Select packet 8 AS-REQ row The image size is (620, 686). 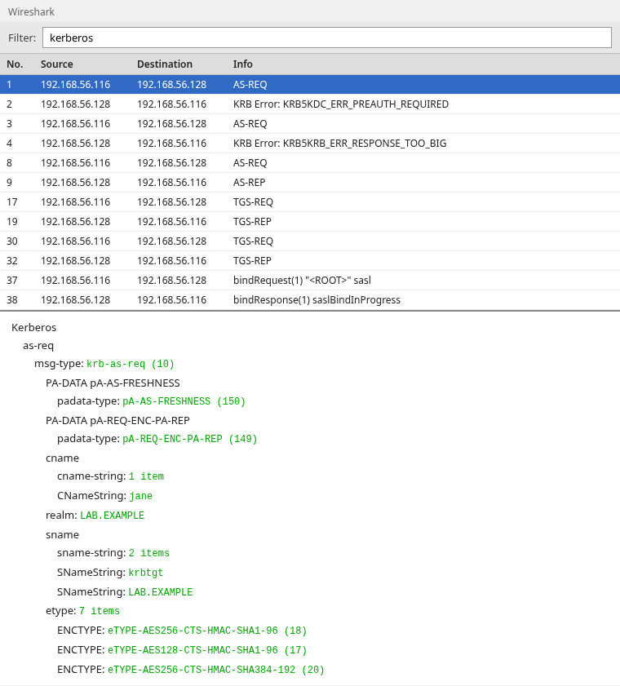[x=310, y=163]
